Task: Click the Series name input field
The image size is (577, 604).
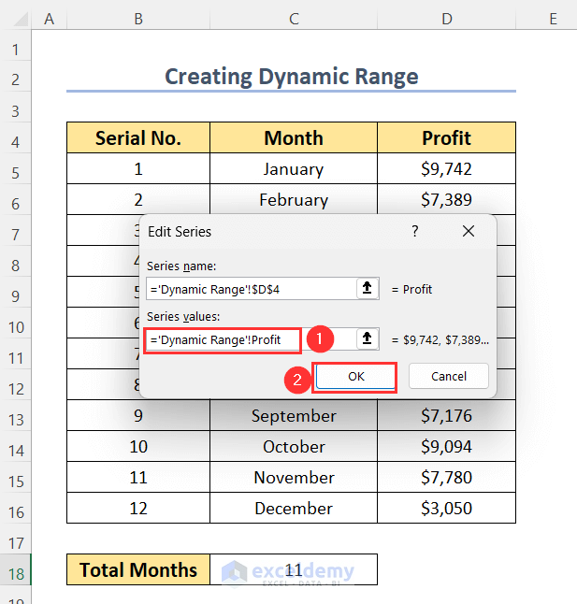Action: 250,289
